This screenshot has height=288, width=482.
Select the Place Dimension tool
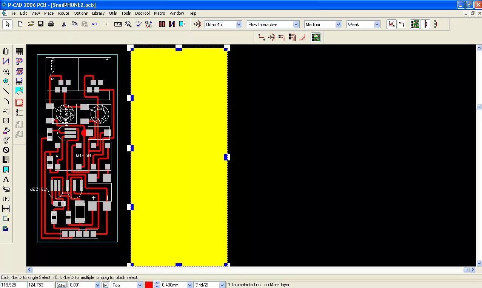click(x=6, y=209)
